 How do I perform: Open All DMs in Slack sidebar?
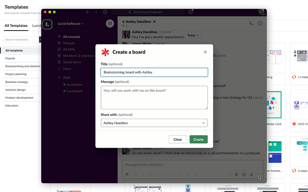(69, 49)
